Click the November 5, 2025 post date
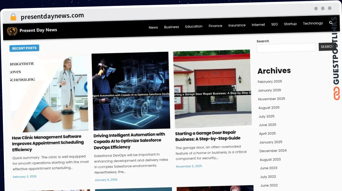This screenshot has width=342, height=191. click(189, 166)
